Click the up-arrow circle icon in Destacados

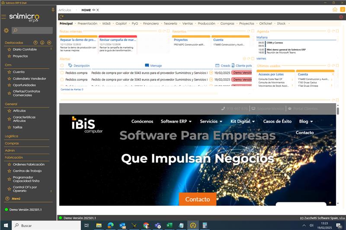pos(35,42)
